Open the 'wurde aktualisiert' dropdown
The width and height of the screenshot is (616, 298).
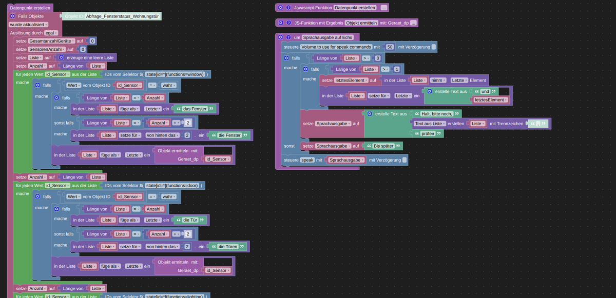point(28,25)
